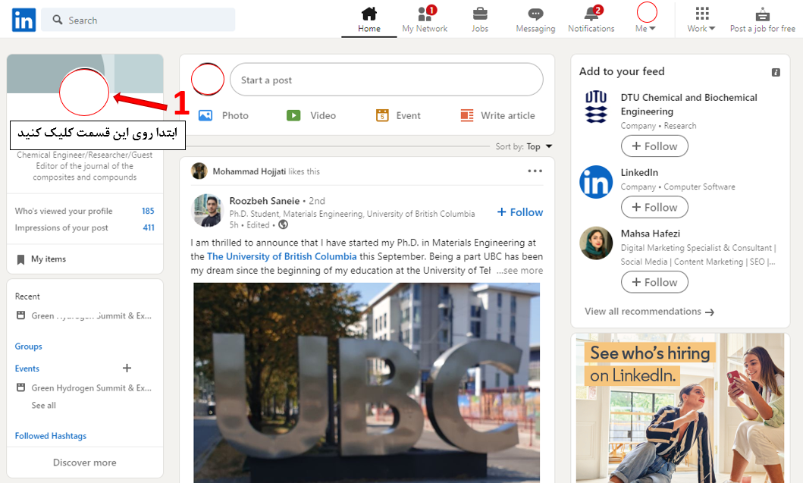Click the plus icon next to Events
Screen dimensions: 806x483
(127, 368)
